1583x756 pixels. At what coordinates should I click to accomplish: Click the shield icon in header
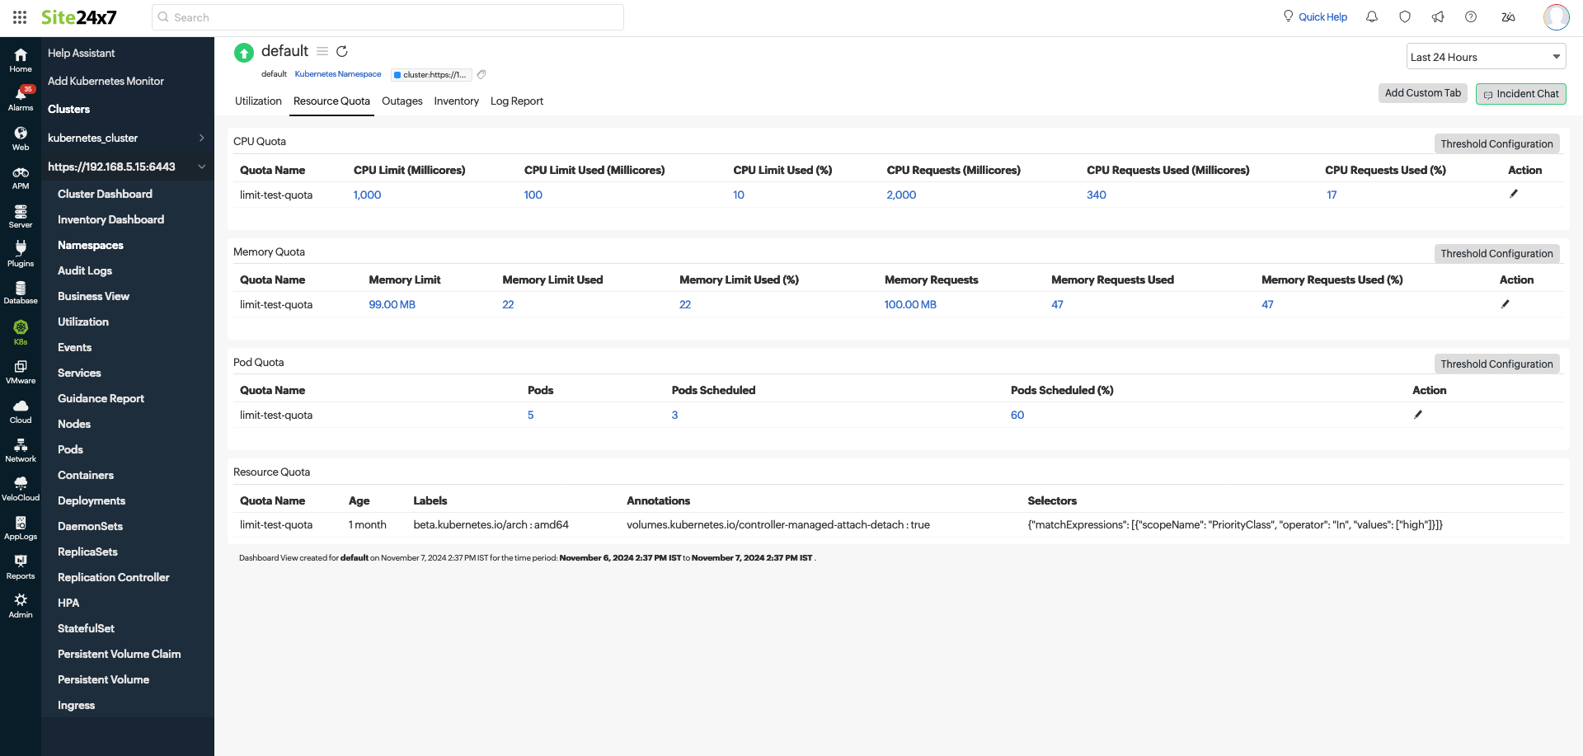point(1405,16)
